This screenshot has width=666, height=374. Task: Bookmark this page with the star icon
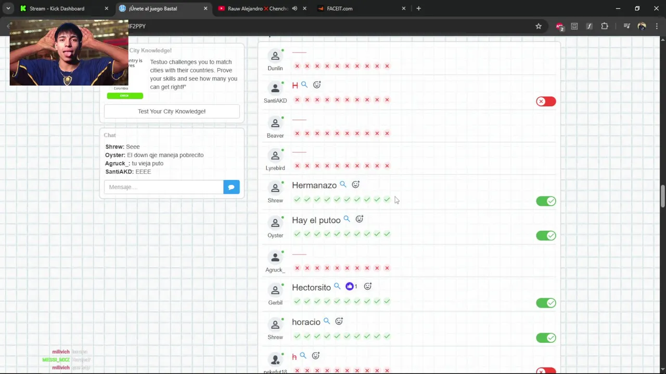(x=539, y=26)
